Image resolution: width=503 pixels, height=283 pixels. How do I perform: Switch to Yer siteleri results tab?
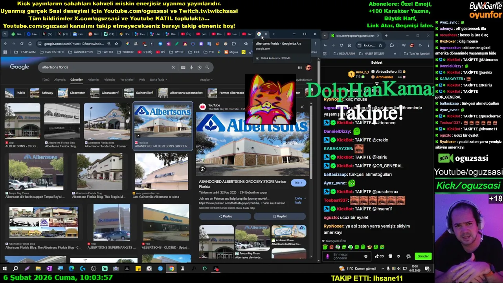[x=127, y=80]
